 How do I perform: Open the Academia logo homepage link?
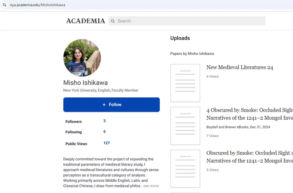coord(85,21)
